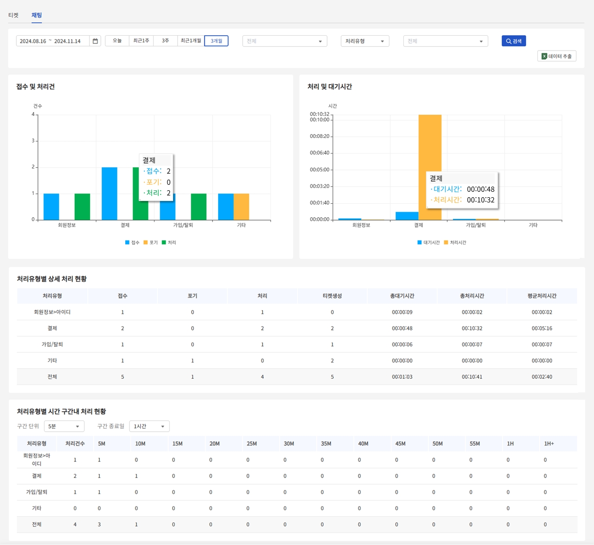The image size is (594, 545).
Task: Toggle the orange 포기 legend series
Action: tap(151, 243)
